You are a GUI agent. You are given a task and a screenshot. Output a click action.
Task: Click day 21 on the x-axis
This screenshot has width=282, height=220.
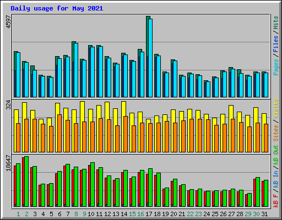pos(182,214)
